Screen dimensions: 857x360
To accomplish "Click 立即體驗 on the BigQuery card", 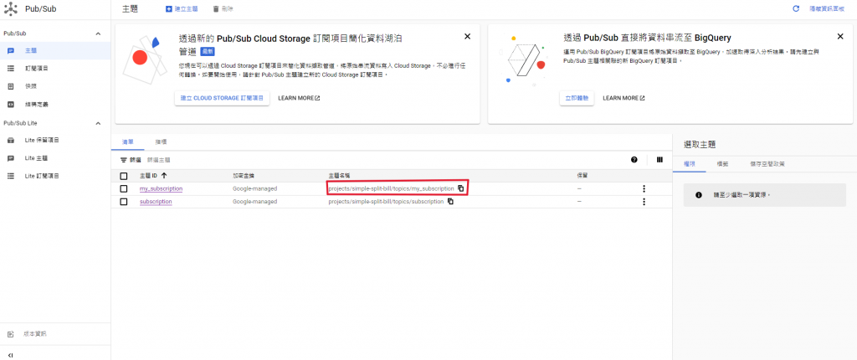I will point(577,99).
